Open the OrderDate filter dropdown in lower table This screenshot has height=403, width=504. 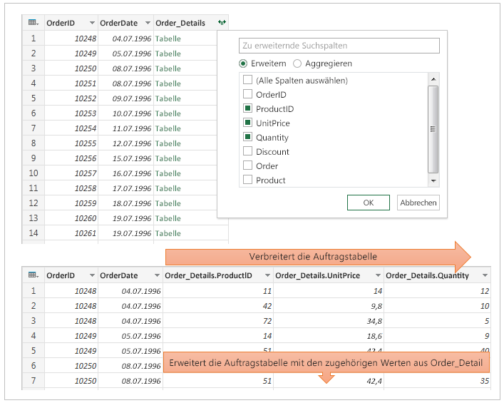click(x=157, y=275)
